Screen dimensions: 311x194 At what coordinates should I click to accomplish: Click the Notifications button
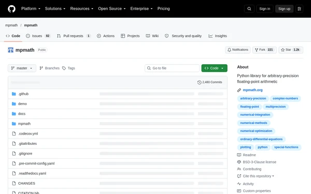point(238,50)
